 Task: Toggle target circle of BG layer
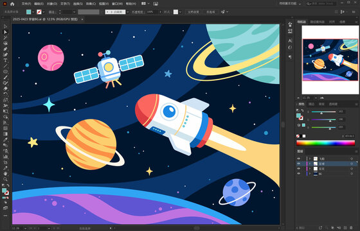pyautogui.click(x=352, y=174)
